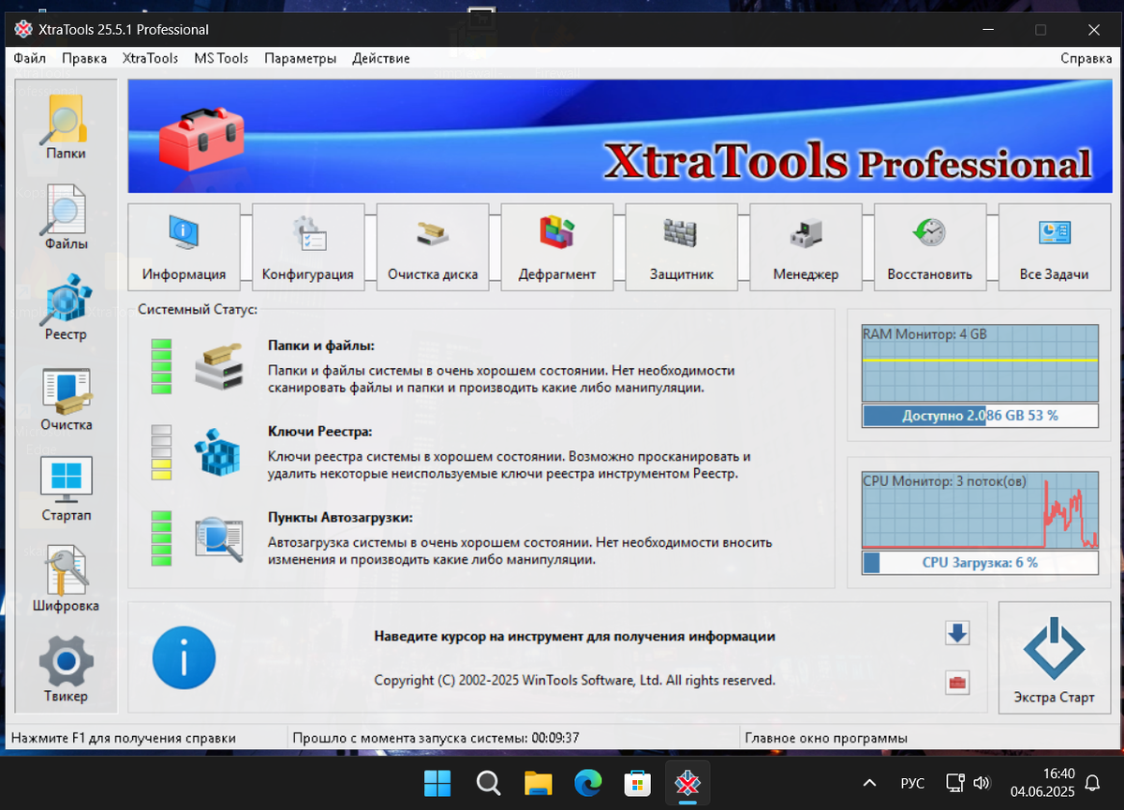Image resolution: width=1124 pixels, height=810 pixels.
Task: Click the tray volume speaker icon
Action: tap(982, 783)
